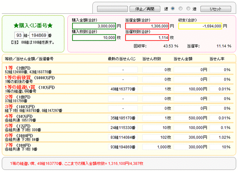Click the 当選金額 total field showing 1,306,000
238x172 pixels.
[x=147, y=26]
